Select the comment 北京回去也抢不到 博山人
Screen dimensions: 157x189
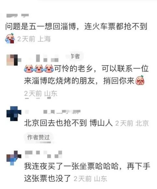point(68,123)
